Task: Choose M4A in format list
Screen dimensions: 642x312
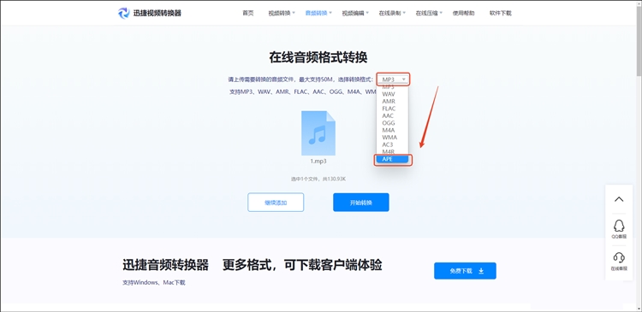Action: click(389, 130)
